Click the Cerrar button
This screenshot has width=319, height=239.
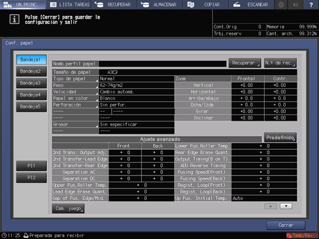286,225
